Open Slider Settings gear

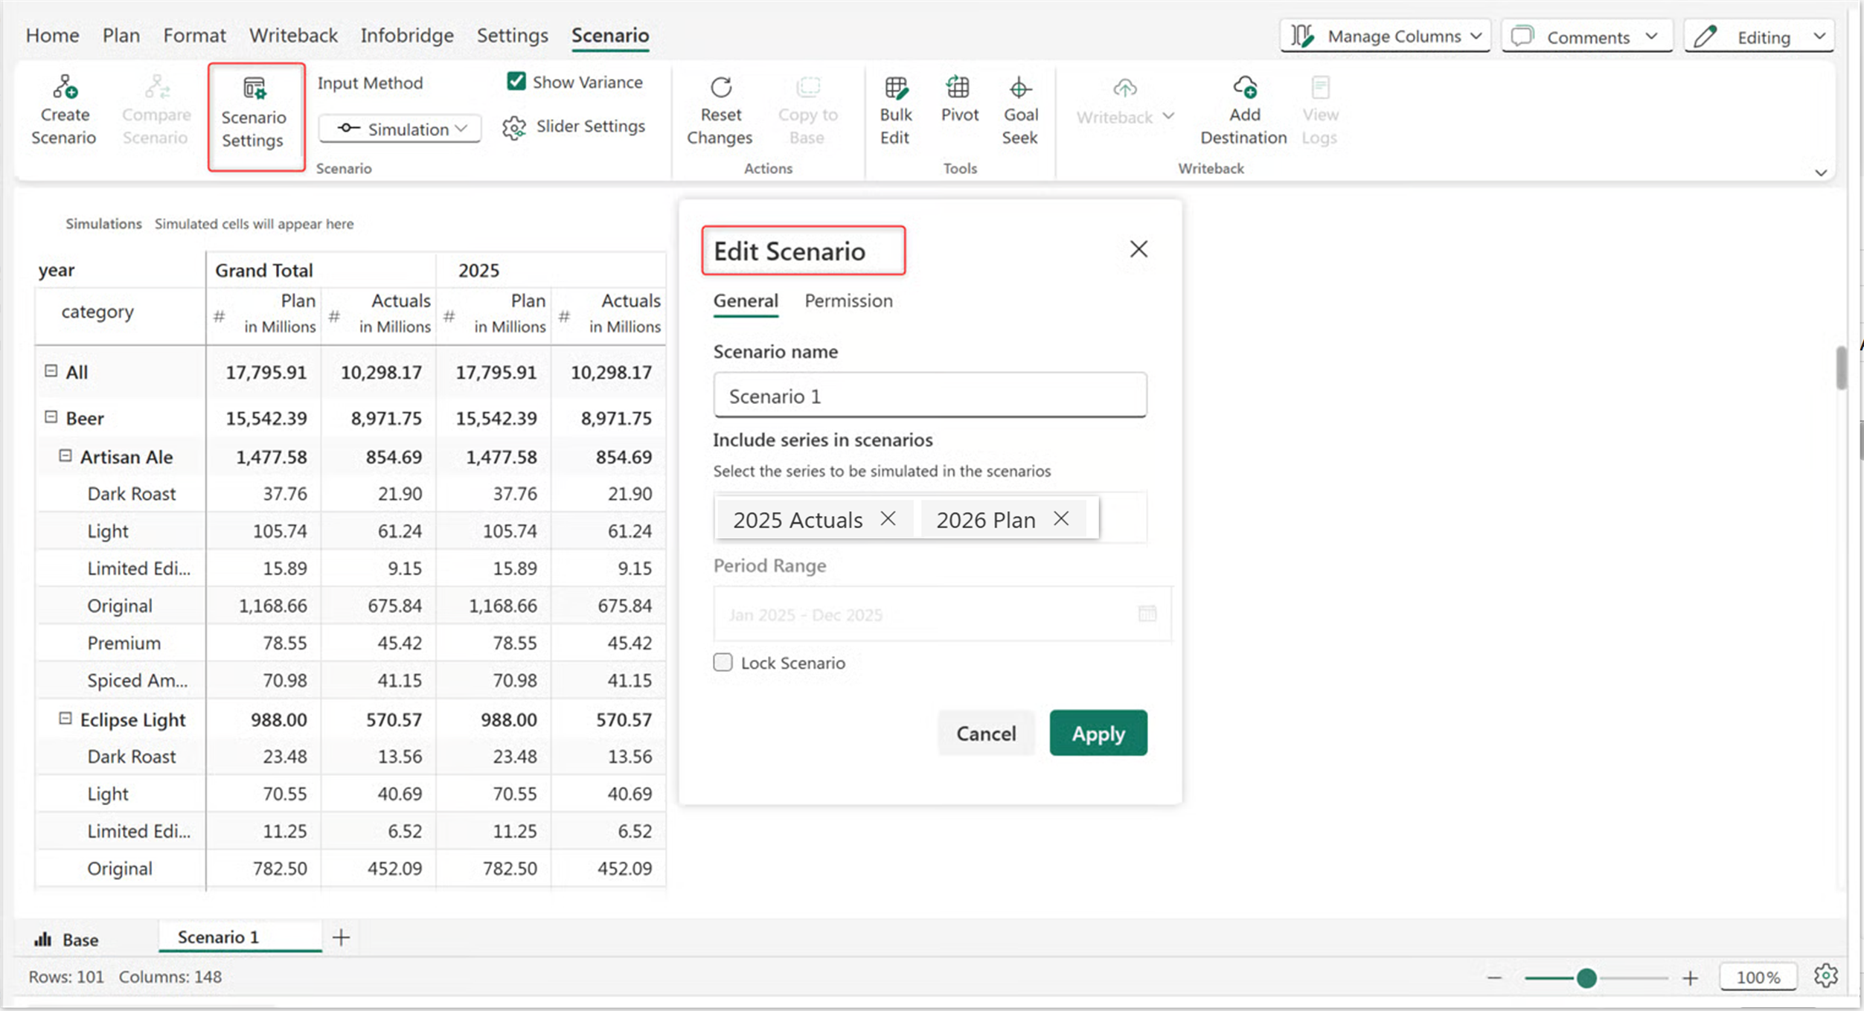point(513,127)
